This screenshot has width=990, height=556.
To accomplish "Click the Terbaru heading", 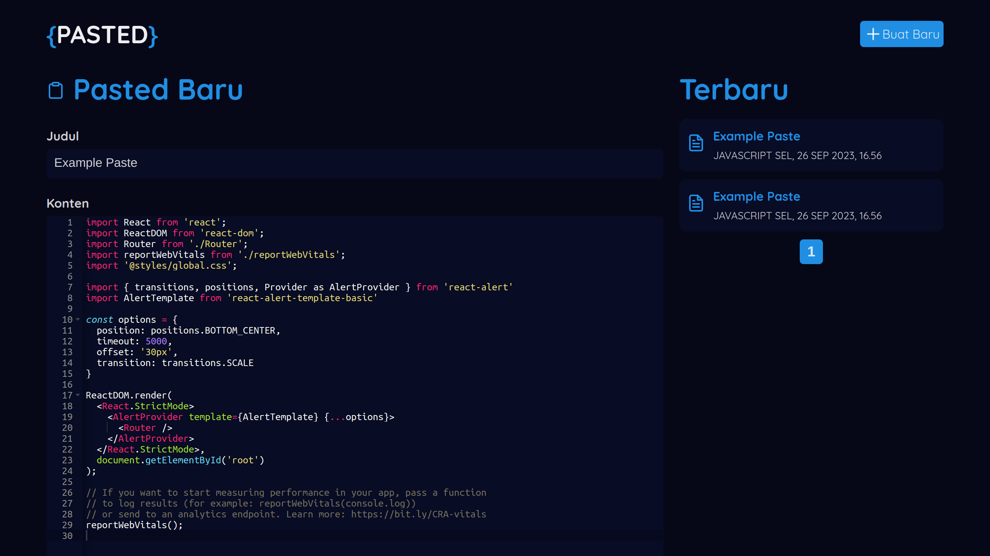I will click(734, 90).
